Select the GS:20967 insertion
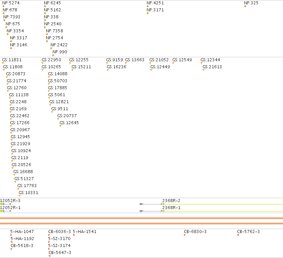The width and height of the screenshot is (283, 258). tap(20, 130)
